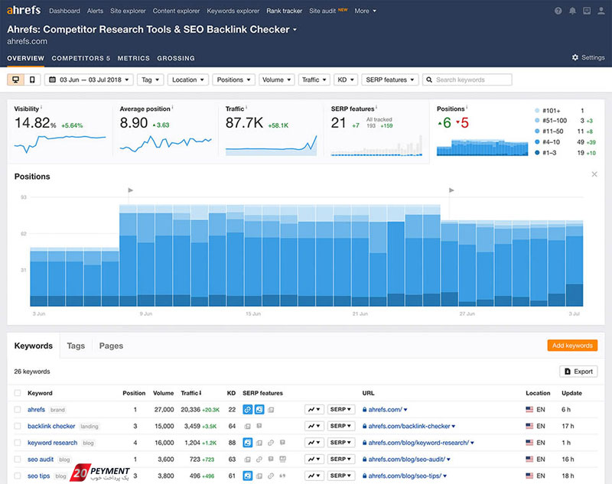Image resolution: width=612 pixels, height=484 pixels.
Task: Switch to the Grossing tab
Action: (176, 58)
